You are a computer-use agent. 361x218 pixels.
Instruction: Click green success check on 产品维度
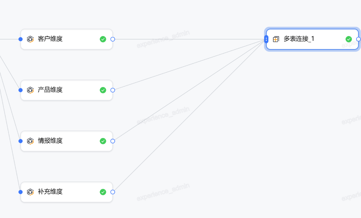103,90
